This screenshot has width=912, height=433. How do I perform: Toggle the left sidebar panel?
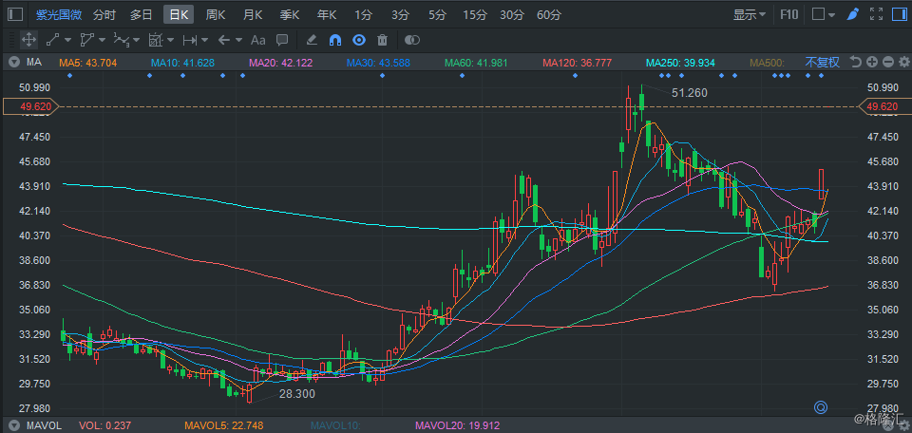(15, 14)
